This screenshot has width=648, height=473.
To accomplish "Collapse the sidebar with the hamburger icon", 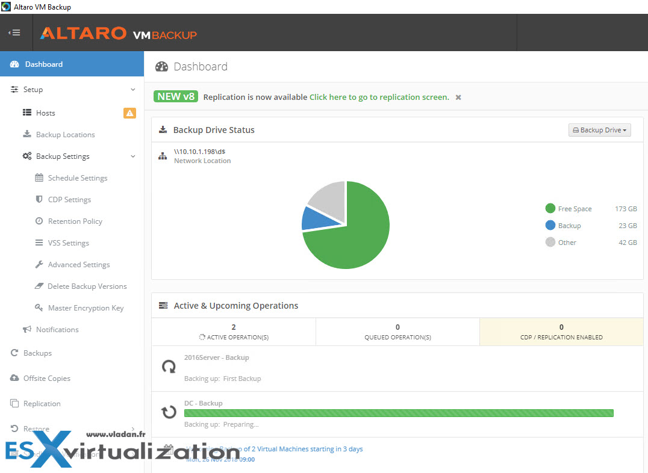I will tap(14, 32).
